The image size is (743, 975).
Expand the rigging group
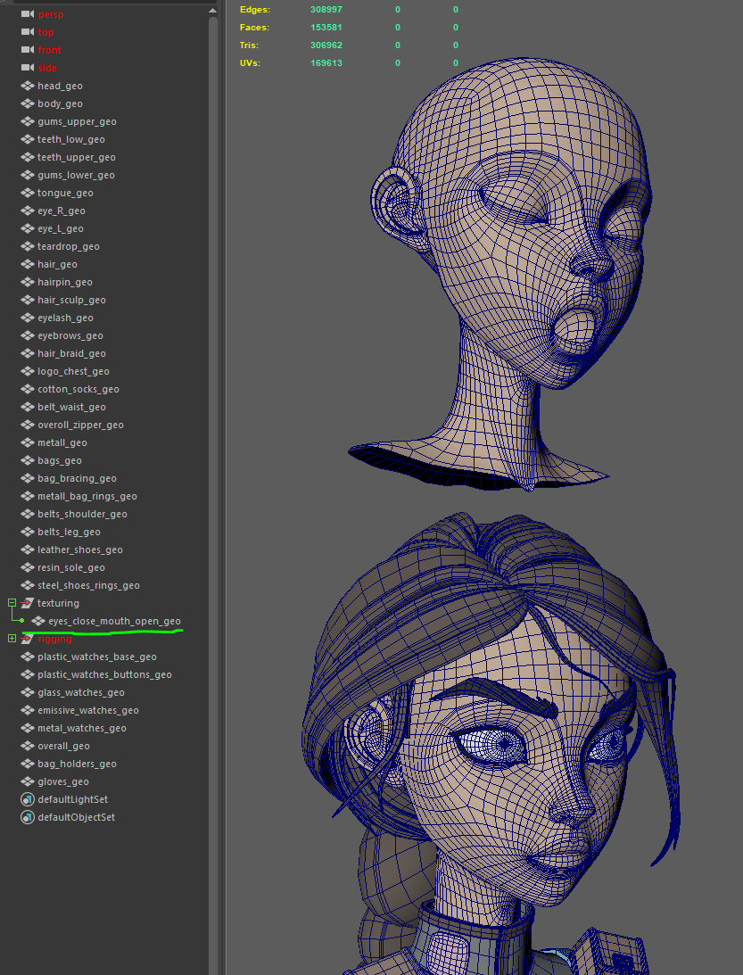12,639
